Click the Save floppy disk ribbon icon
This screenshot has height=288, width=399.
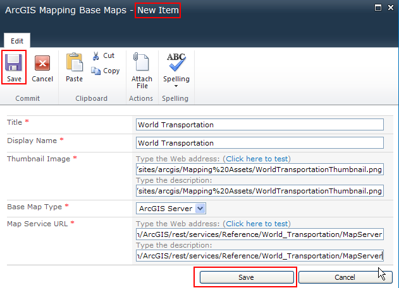(x=13, y=63)
